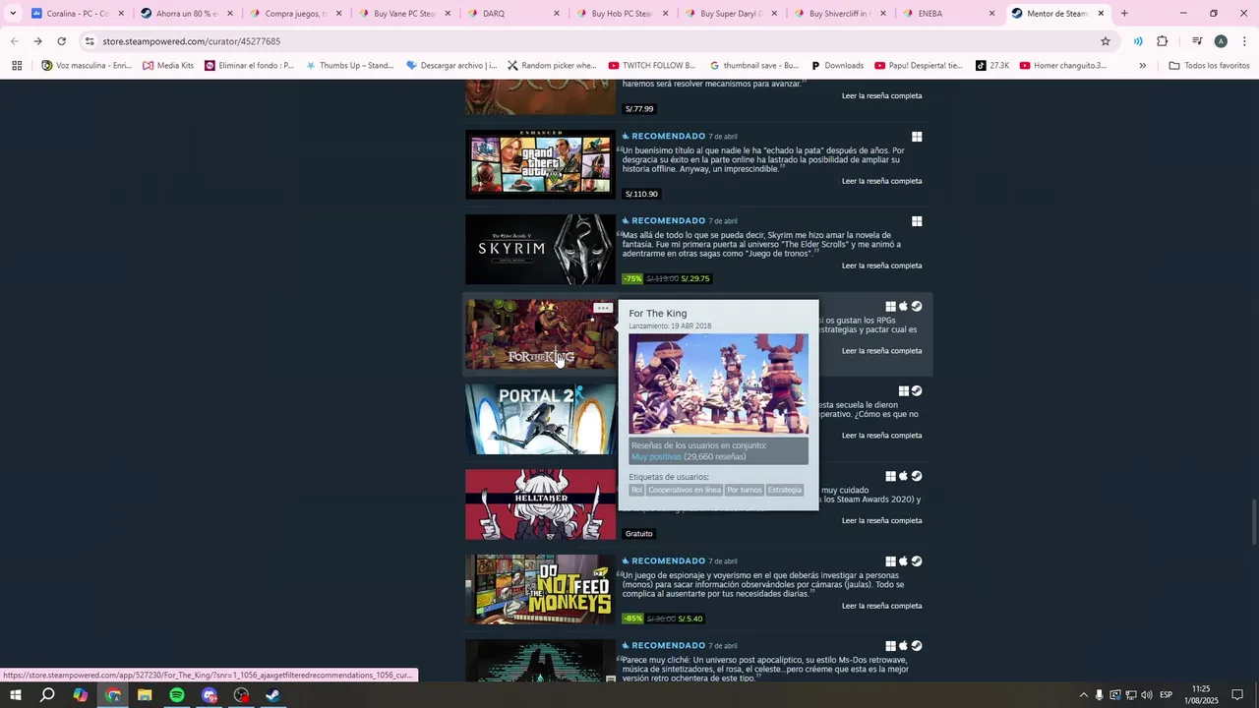This screenshot has width=1259, height=708.
Task: Switch to the DARQ tab
Action: (x=511, y=14)
